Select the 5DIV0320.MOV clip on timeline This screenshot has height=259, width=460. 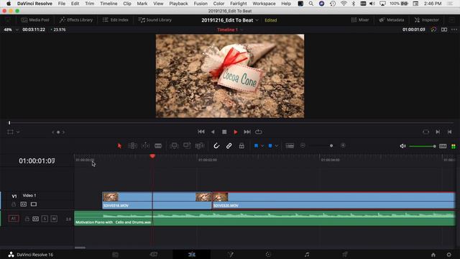(333, 201)
